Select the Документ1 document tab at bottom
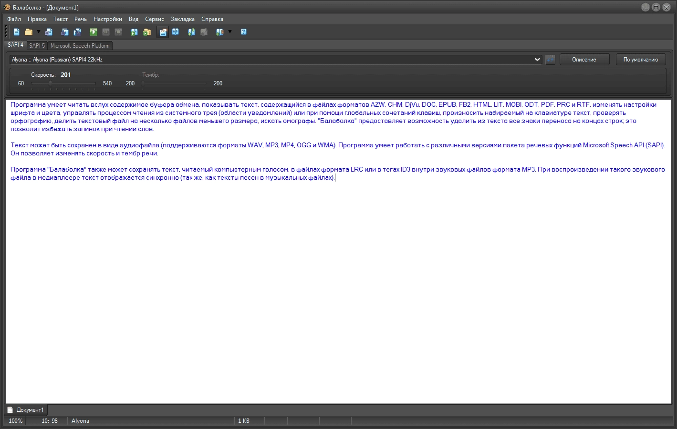Screen dimensions: 677x429 click(26, 410)
